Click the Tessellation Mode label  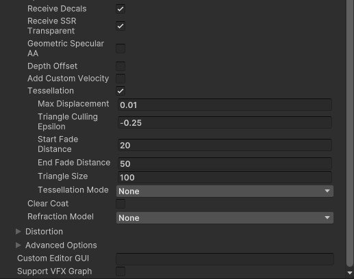tap(73, 190)
